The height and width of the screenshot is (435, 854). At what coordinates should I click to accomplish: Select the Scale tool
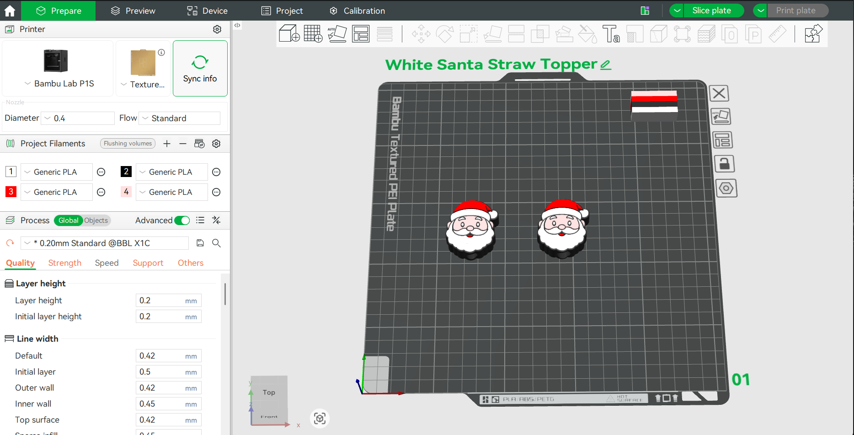point(468,33)
